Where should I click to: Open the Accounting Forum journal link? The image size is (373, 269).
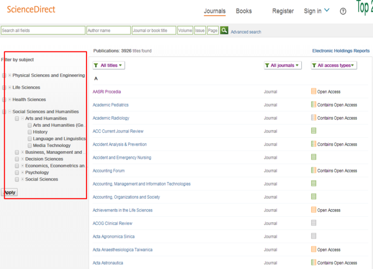click(108, 171)
